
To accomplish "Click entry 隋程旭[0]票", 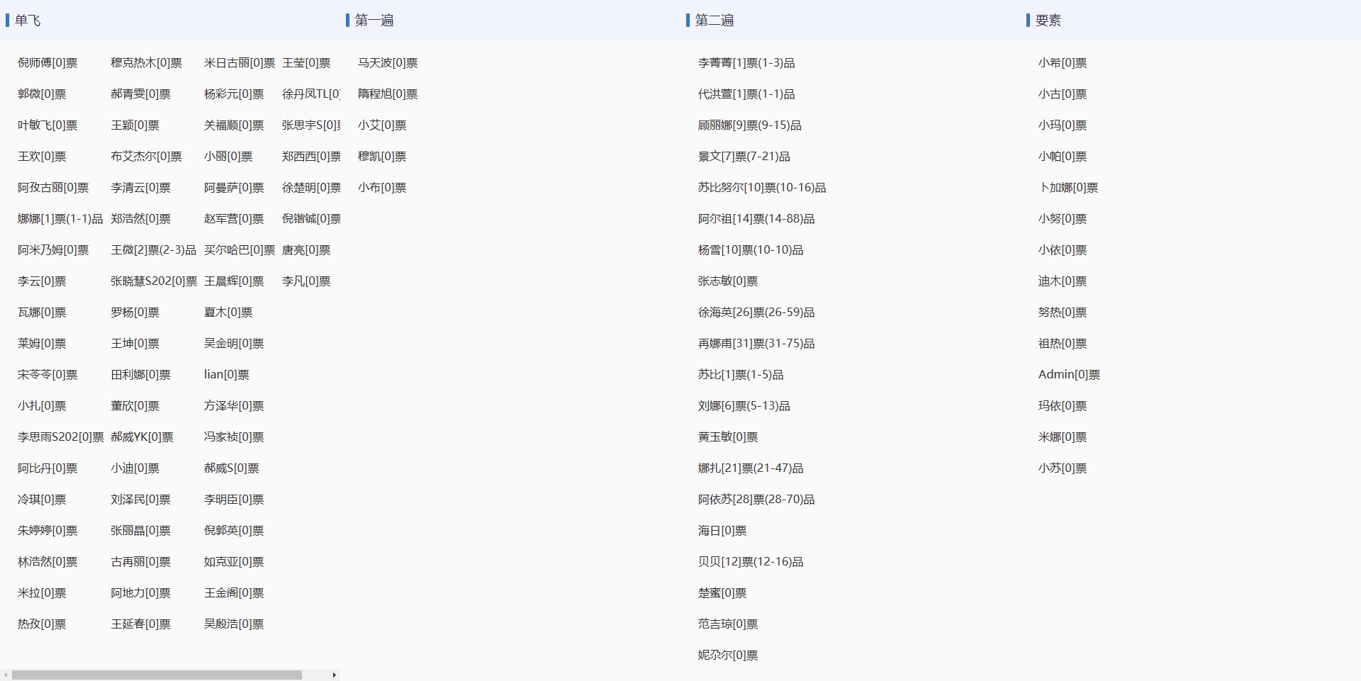I will tap(388, 94).
